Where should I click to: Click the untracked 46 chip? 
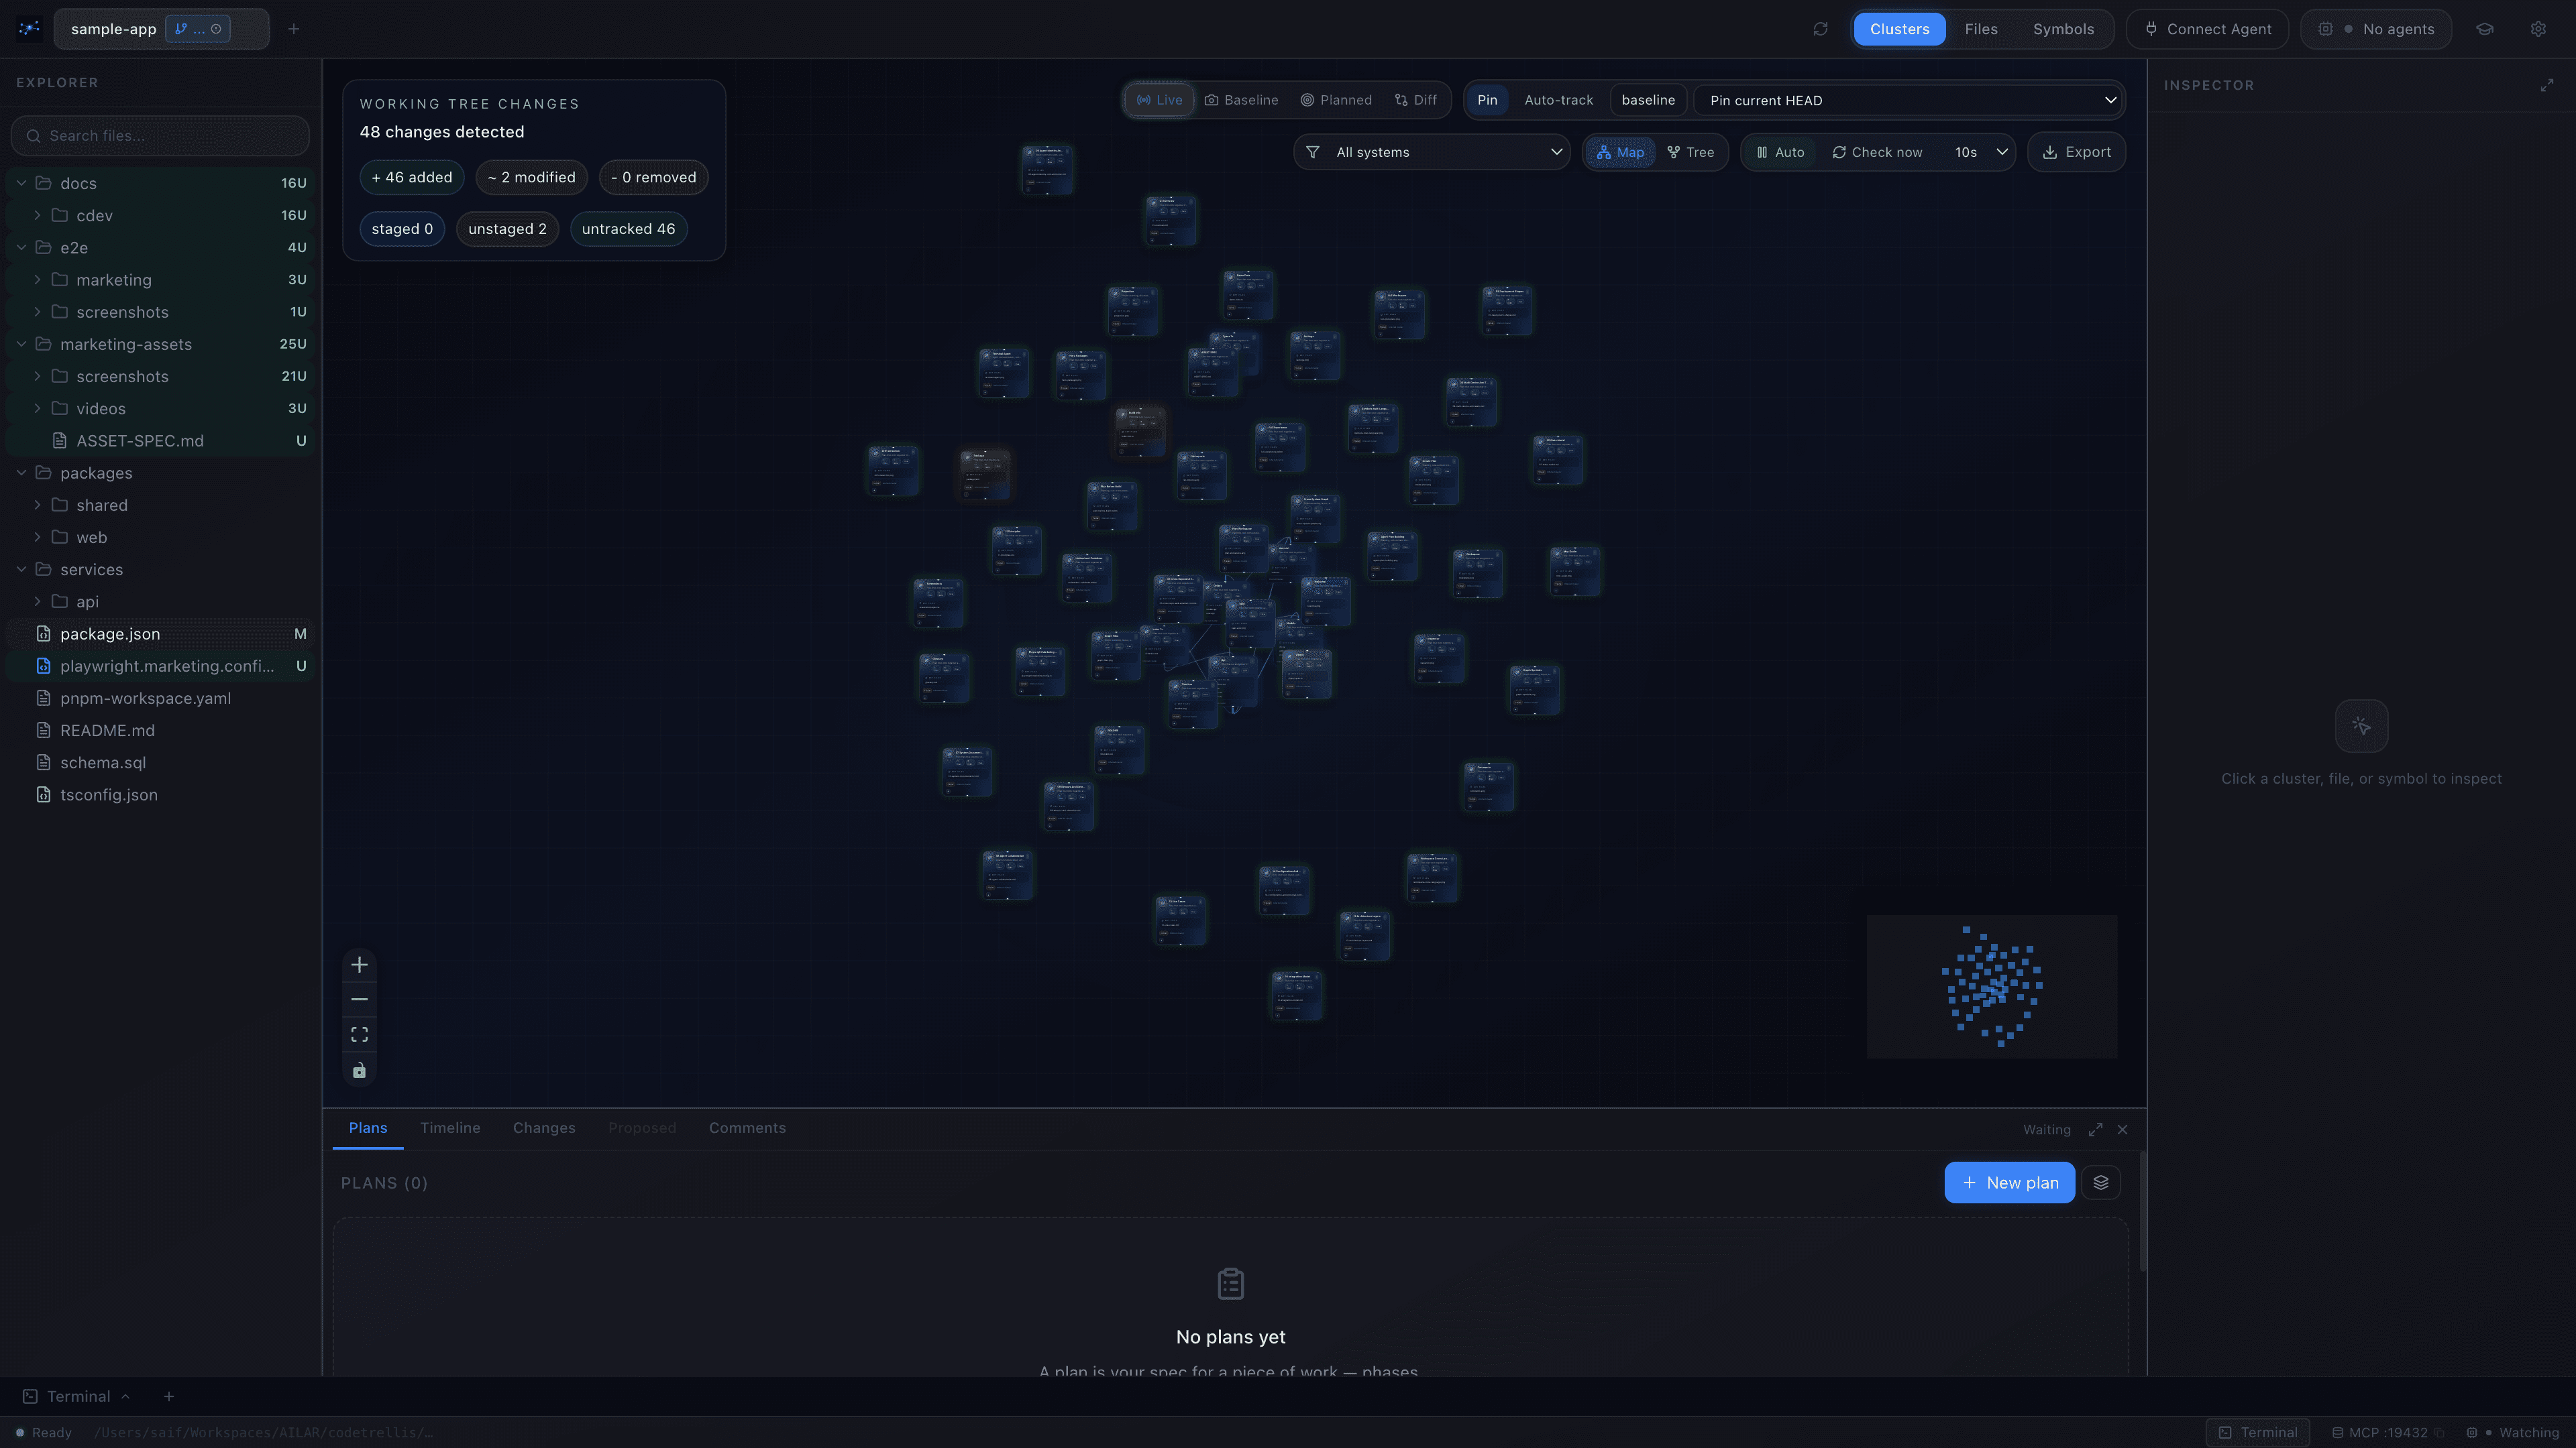point(628,229)
